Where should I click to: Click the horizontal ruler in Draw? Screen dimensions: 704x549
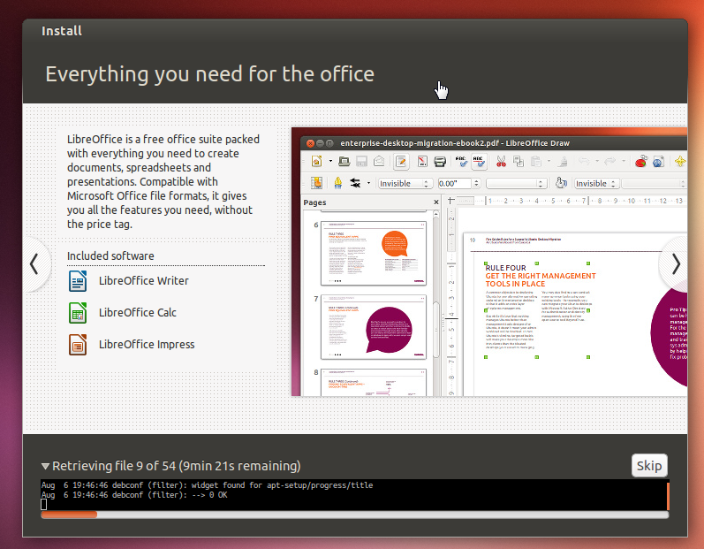click(x=571, y=201)
